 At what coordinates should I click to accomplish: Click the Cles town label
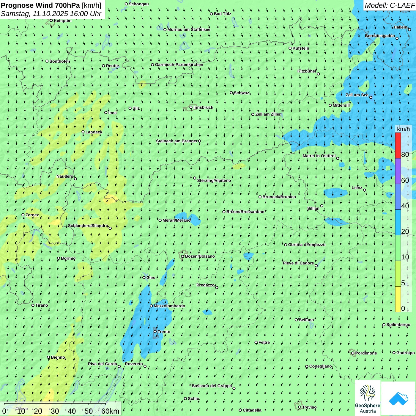(x=151, y=278)
